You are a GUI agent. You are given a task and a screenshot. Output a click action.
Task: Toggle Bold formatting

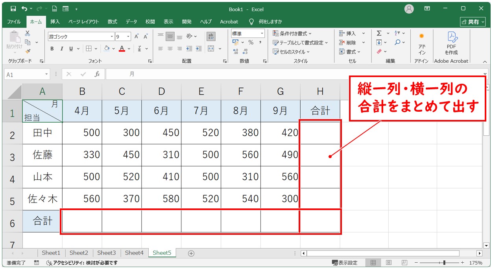(52, 49)
